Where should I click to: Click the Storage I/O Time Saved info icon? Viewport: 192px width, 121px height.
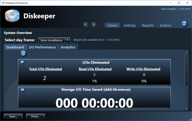(x=22, y=90)
